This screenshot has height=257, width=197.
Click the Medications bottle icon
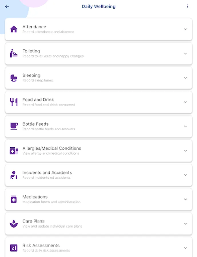[14, 199]
